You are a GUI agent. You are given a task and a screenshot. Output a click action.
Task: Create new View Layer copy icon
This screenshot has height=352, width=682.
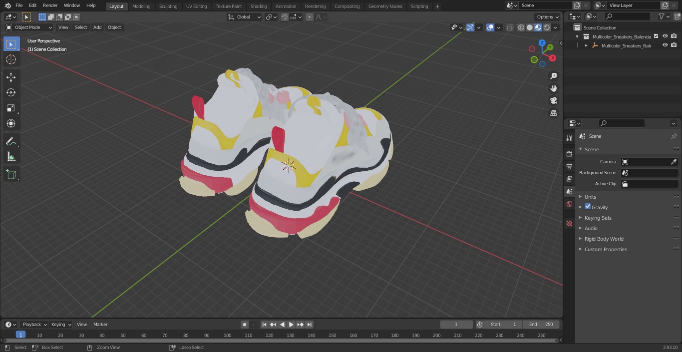664,5
